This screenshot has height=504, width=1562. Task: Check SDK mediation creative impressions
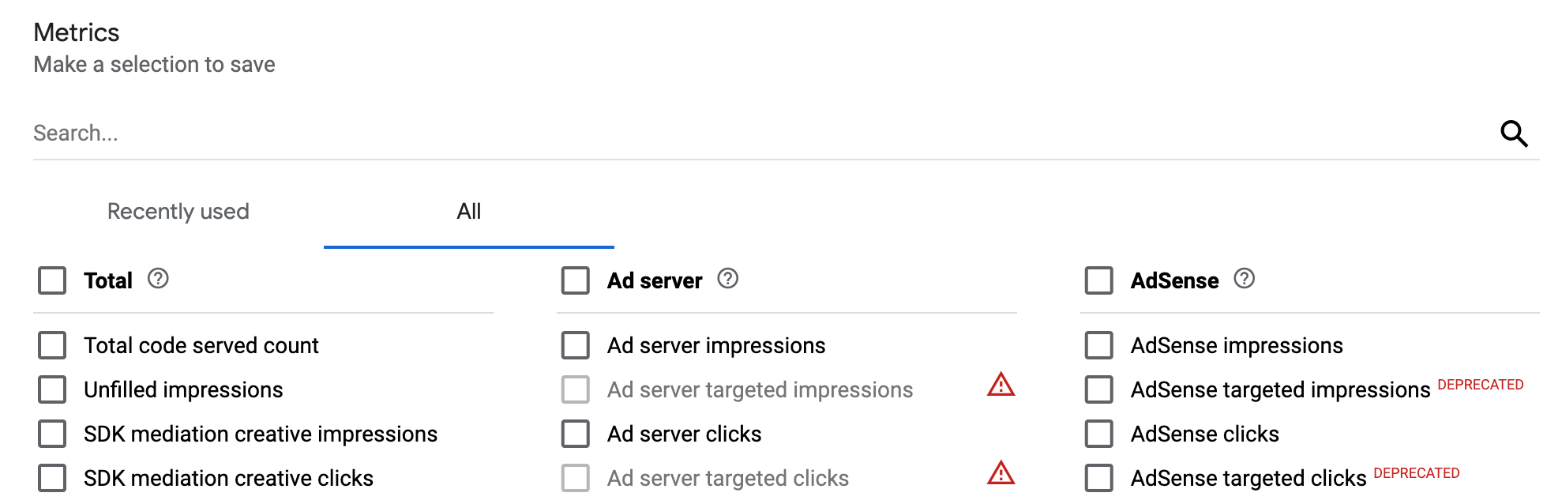(51, 434)
